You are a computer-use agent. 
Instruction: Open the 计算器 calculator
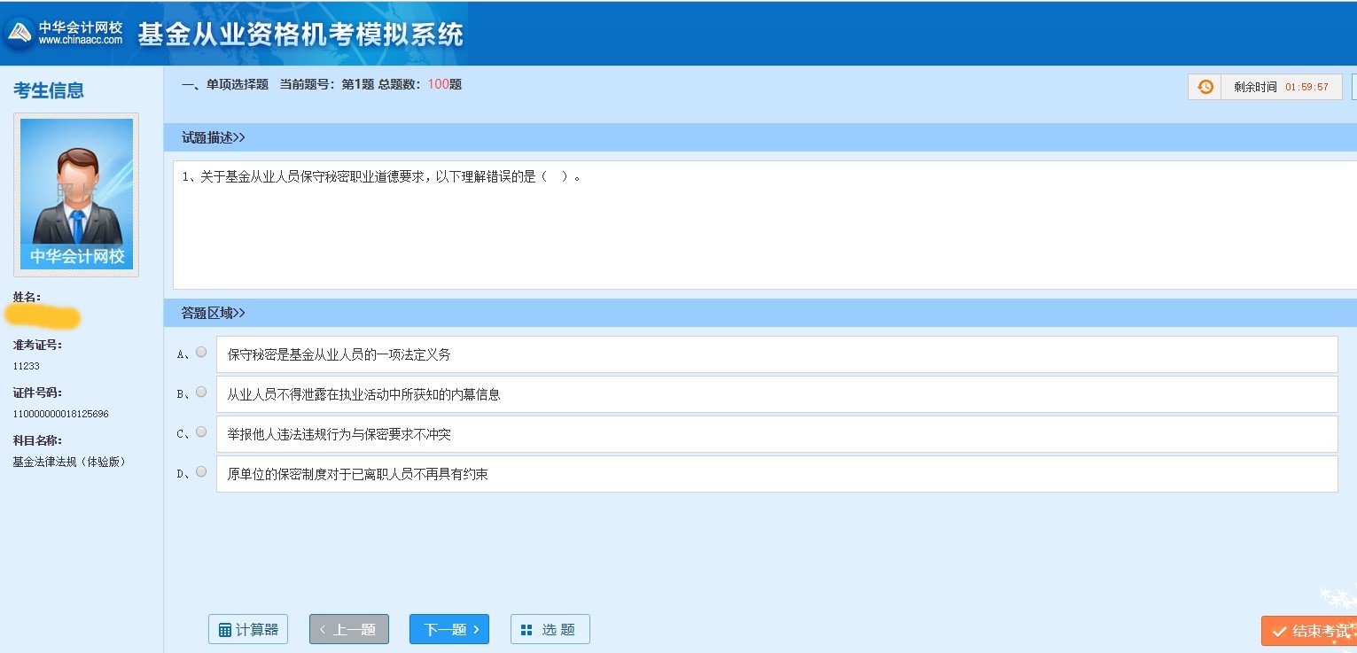pos(248,629)
